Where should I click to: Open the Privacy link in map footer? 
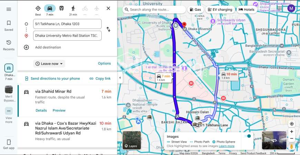(x=233, y=153)
